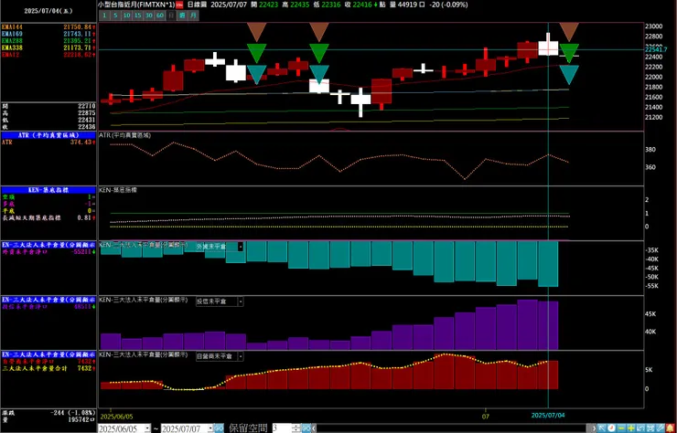Screen dimensions: 677x433
Task: Click the EMA144 legend row
Action: pyautogui.click(x=48, y=26)
